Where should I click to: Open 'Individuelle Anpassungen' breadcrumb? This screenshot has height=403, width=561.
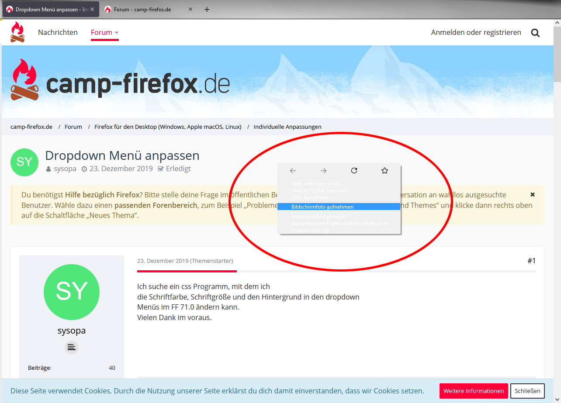point(287,127)
